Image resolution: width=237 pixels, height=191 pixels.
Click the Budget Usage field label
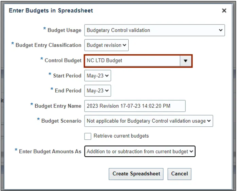click(64, 30)
